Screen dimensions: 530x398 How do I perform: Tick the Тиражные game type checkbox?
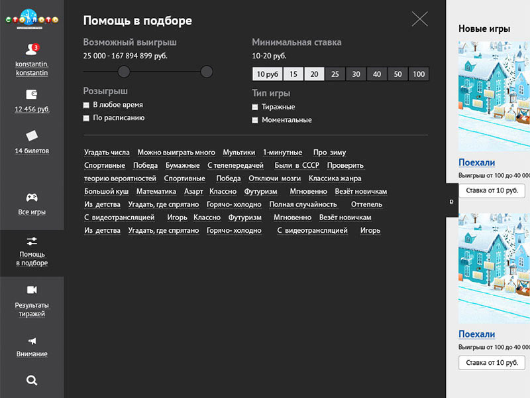pyautogui.click(x=255, y=107)
